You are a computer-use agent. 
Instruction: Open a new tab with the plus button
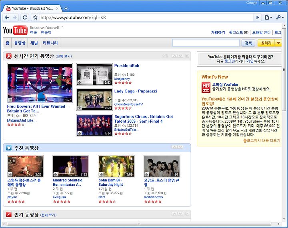[66, 8]
